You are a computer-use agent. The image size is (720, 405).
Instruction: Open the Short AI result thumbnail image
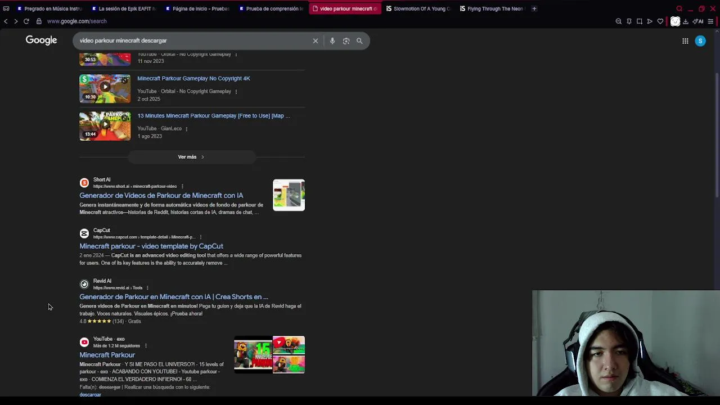[x=289, y=195]
